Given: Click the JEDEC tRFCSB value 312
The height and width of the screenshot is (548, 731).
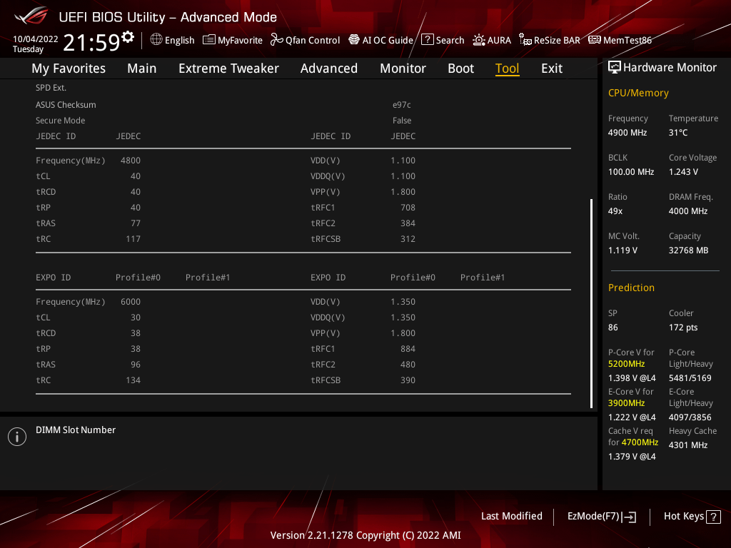Looking at the screenshot, I should tap(408, 239).
